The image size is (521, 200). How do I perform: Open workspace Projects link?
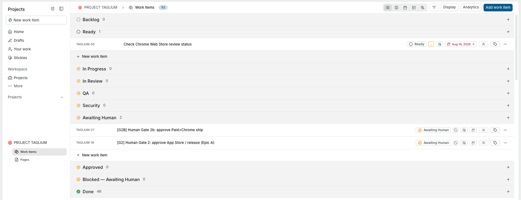36,78
